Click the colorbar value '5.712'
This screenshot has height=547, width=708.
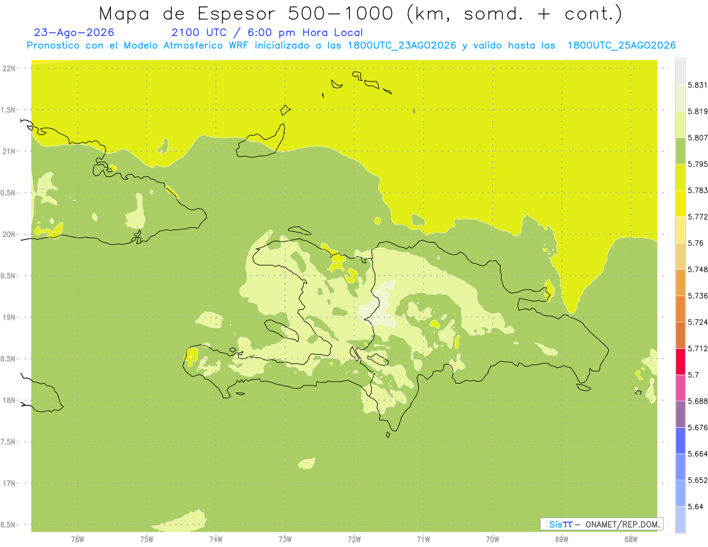(x=697, y=349)
